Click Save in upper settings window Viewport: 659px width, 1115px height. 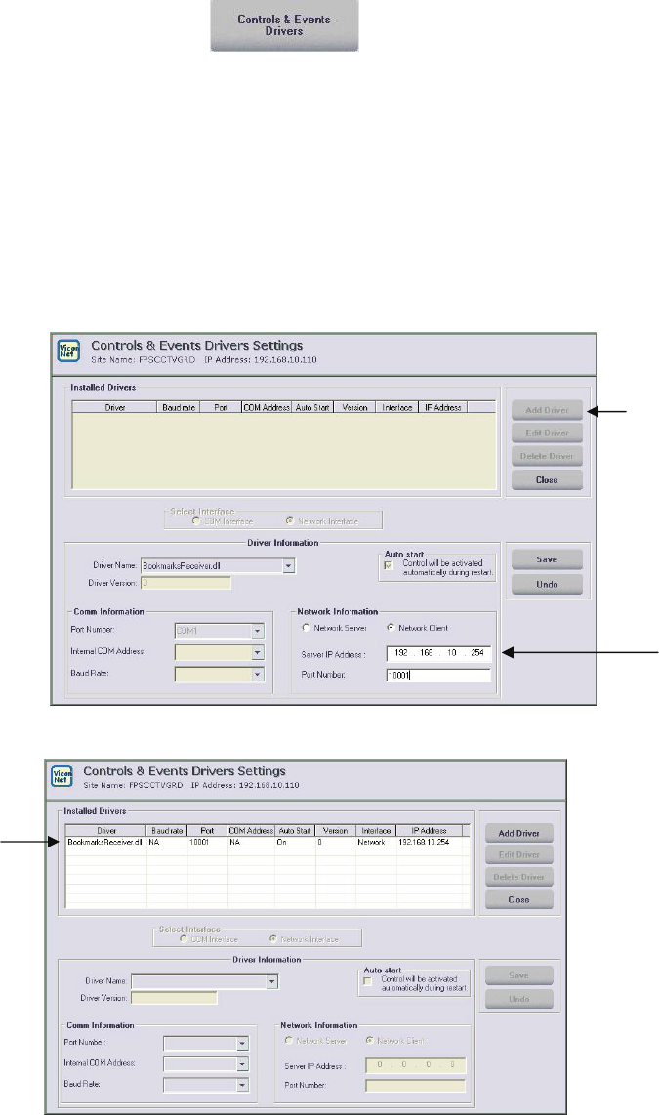(547, 559)
